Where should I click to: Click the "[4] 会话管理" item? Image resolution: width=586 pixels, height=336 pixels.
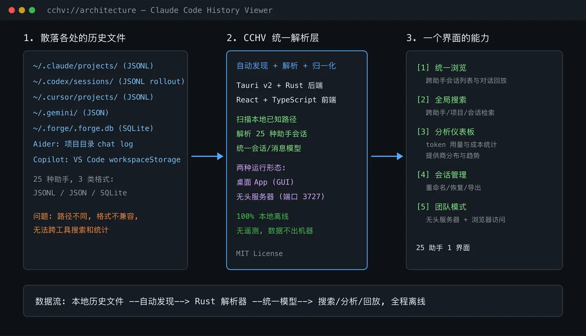(x=442, y=175)
